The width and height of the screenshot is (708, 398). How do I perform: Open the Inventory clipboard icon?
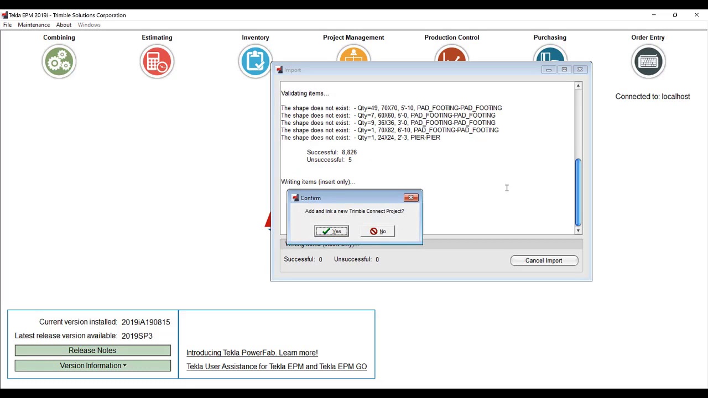click(x=255, y=61)
